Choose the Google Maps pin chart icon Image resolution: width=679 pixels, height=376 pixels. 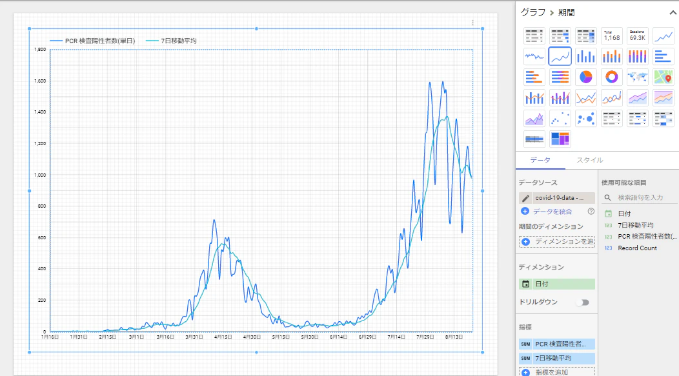tap(663, 77)
